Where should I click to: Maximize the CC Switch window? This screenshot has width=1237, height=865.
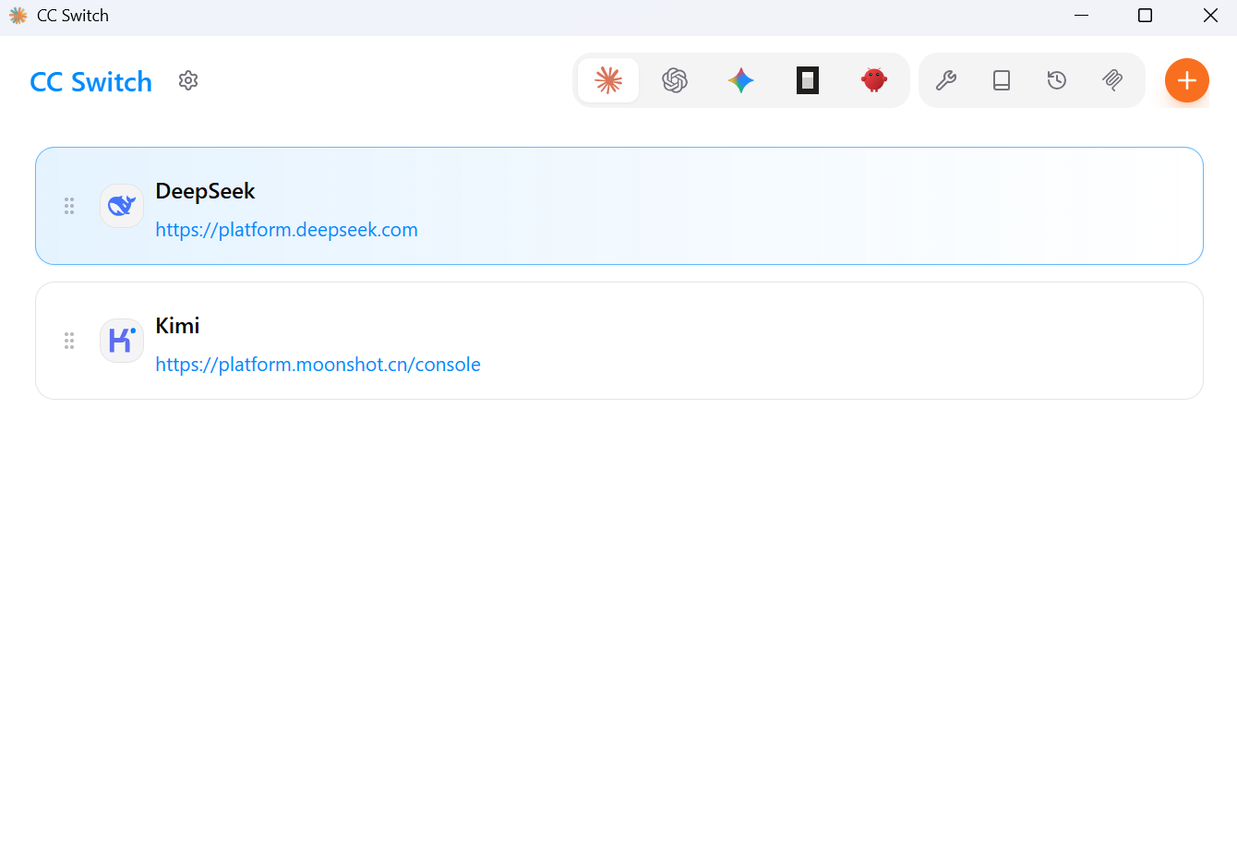point(1146,16)
